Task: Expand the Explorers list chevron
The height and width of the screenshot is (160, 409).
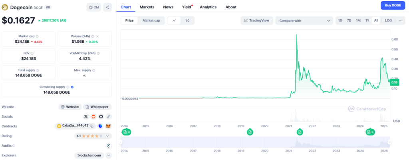Action: click(108, 155)
